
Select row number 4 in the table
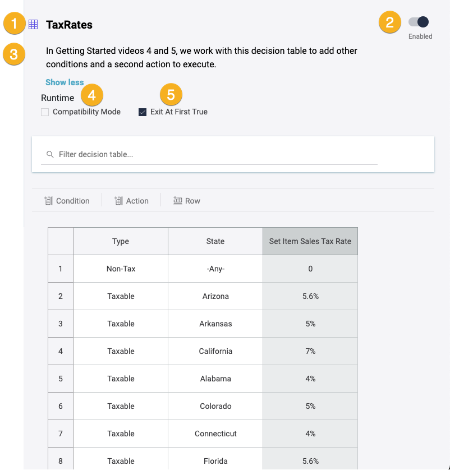(x=61, y=351)
